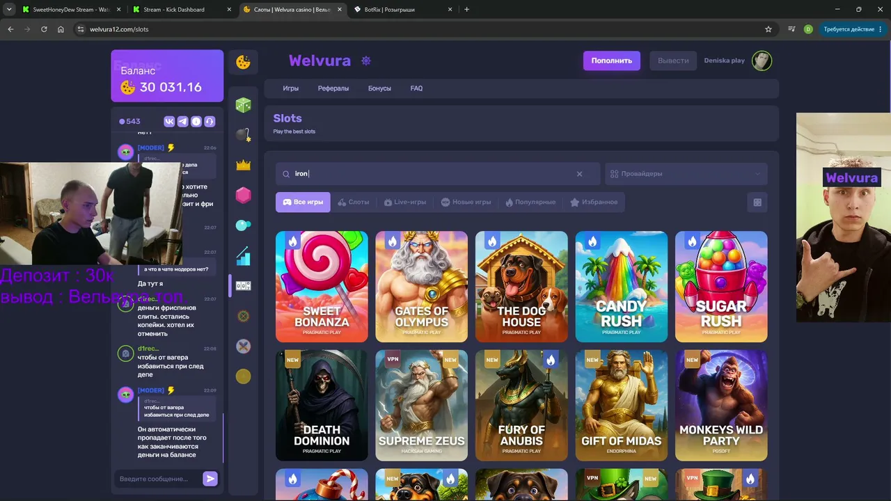Open the browser media control icon
Screen dimensions: 891x501
click(791, 29)
